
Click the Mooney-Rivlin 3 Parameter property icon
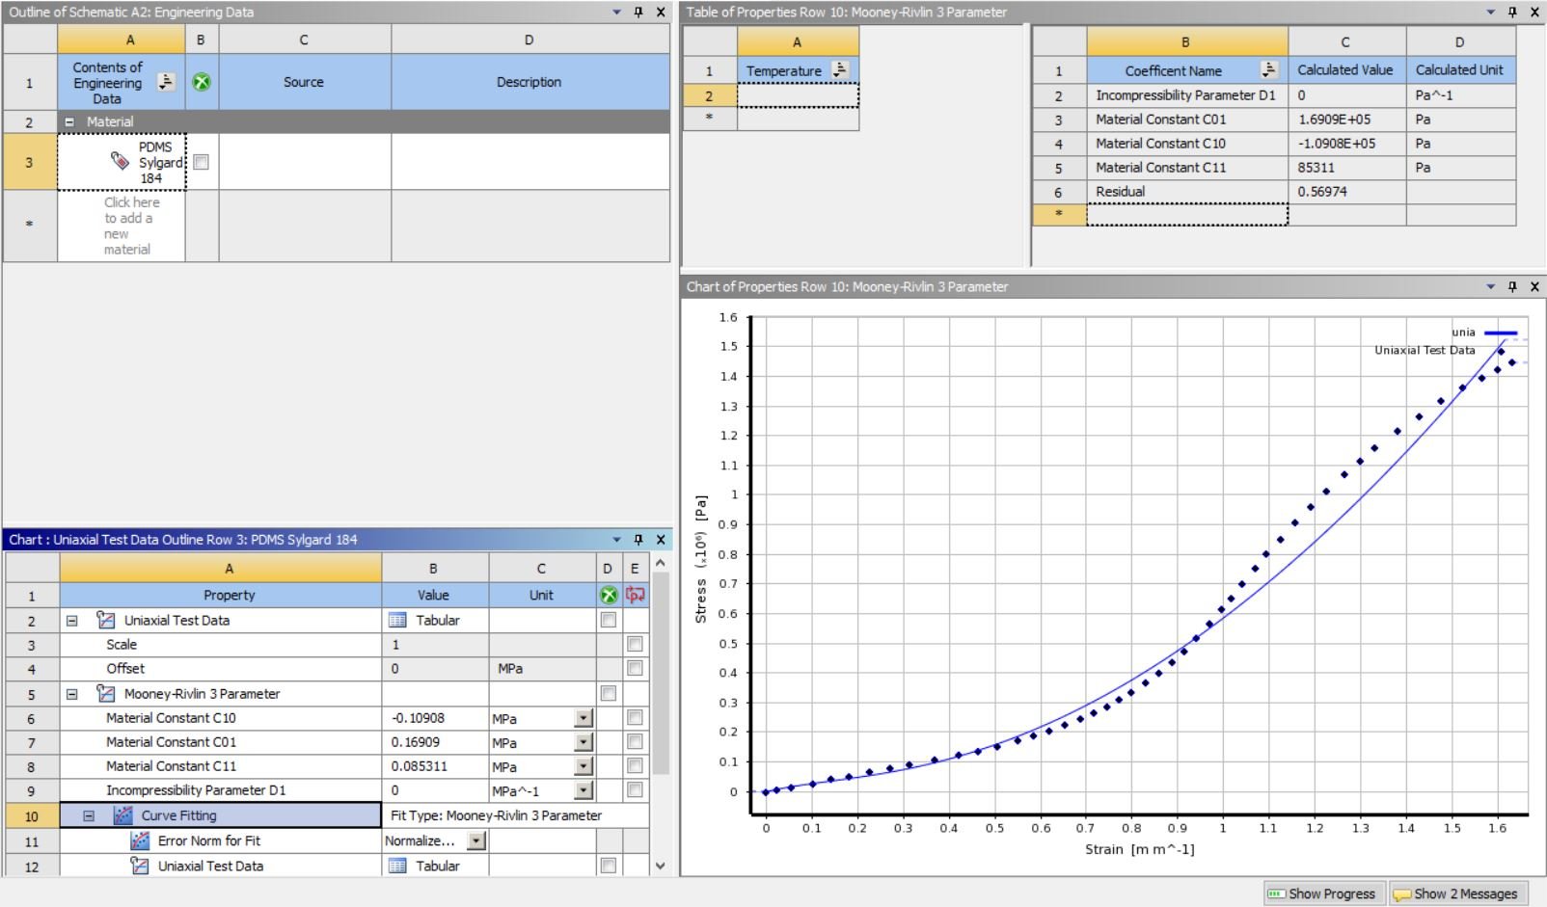pyautogui.click(x=106, y=693)
